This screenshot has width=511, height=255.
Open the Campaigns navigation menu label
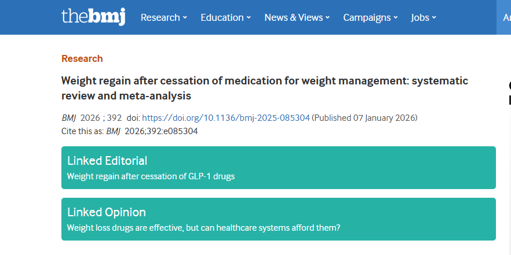(367, 17)
